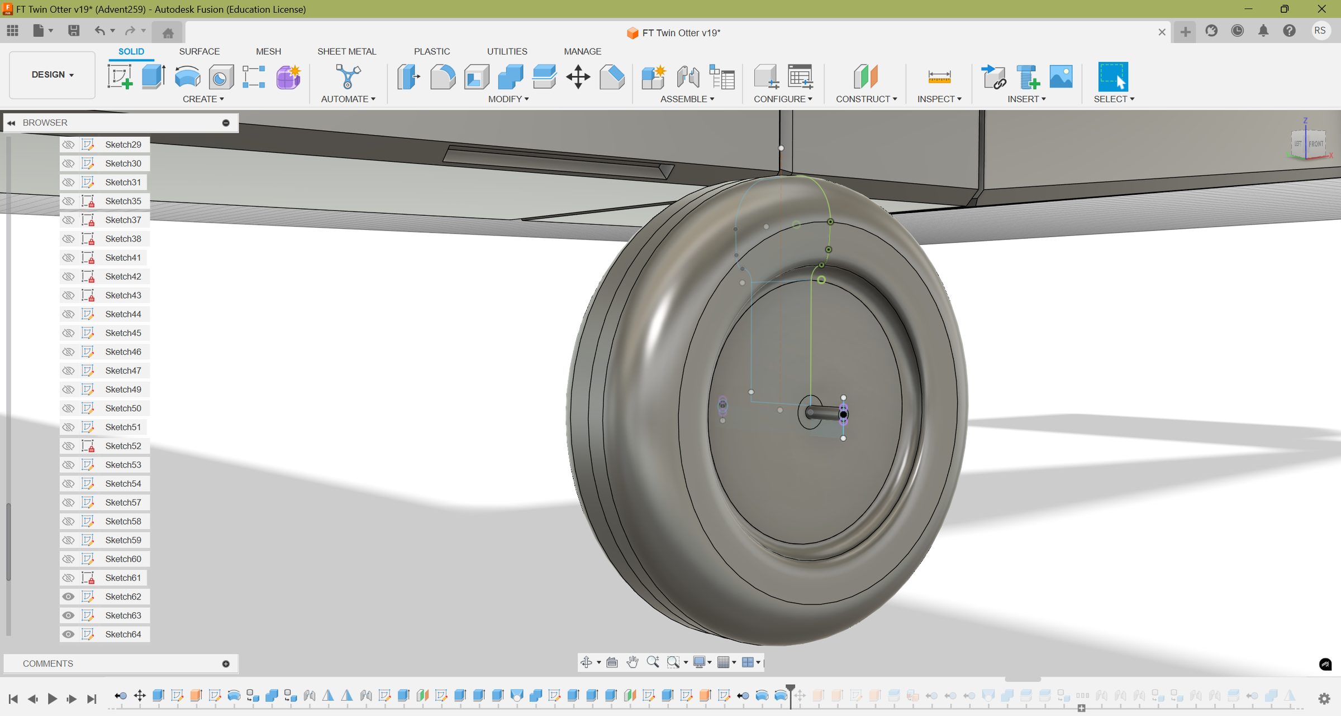The height and width of the screenshot is (716, 1341).
Task: Hide Sketch62 in the browser
Action: coord(68,596)
